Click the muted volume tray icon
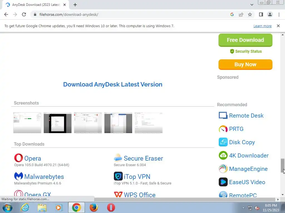Screen dimensions: 285x213 click(x=257, y=208)
